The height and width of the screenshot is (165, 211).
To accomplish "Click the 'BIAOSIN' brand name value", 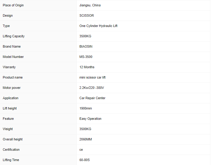I will 86,47.
